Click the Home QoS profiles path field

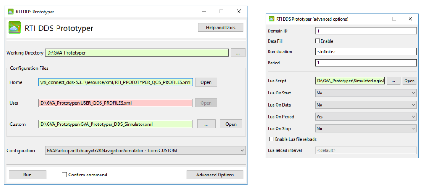(x=115, y=82)
